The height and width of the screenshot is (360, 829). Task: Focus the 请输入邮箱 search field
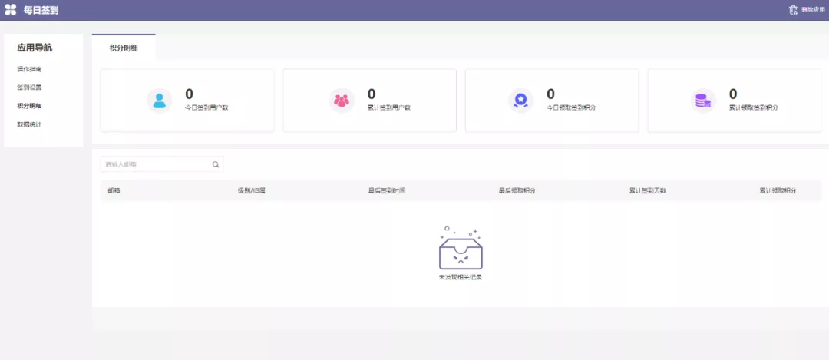point(162,164)
